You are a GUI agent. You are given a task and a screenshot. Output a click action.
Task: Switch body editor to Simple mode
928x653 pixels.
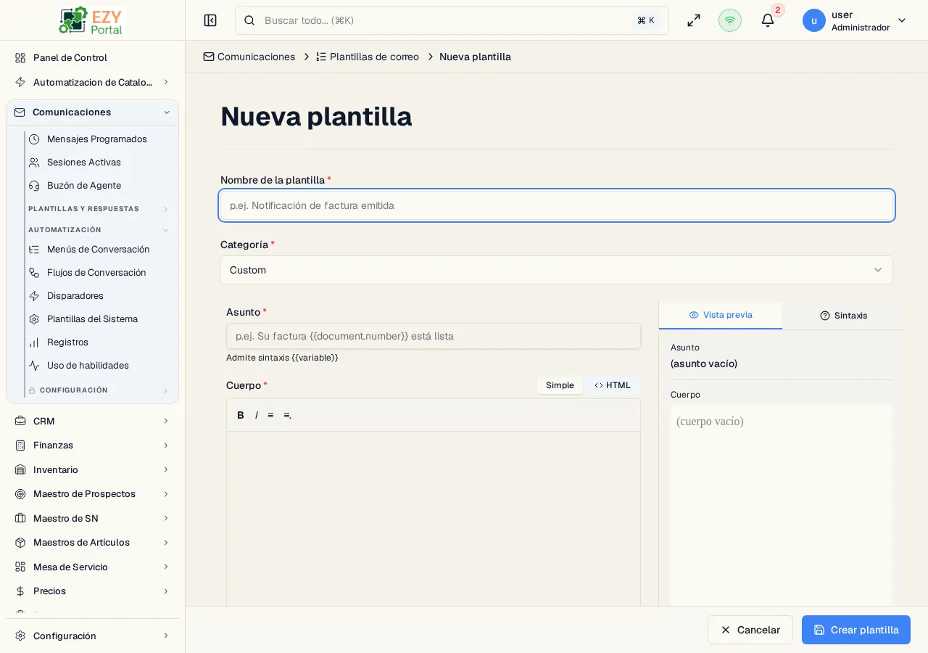(x=560, y=385)
